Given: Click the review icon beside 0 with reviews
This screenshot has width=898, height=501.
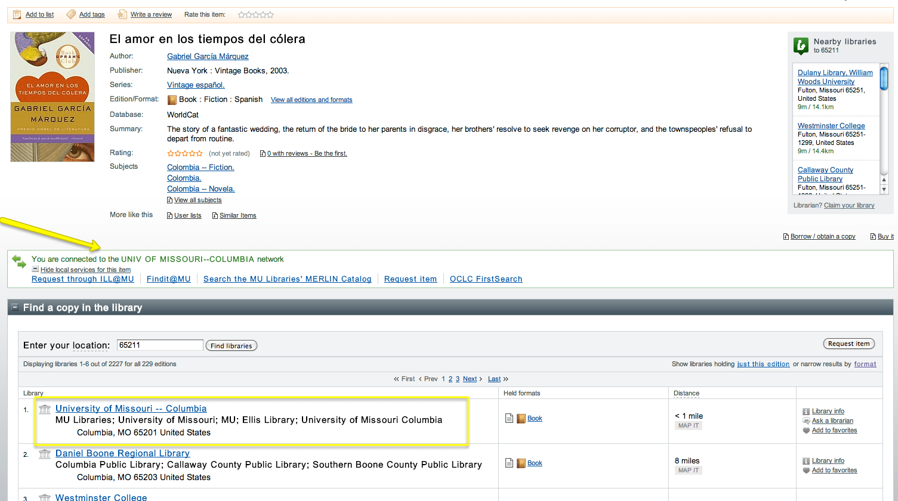Looking at the screenshot, I should tap(263, 154).
